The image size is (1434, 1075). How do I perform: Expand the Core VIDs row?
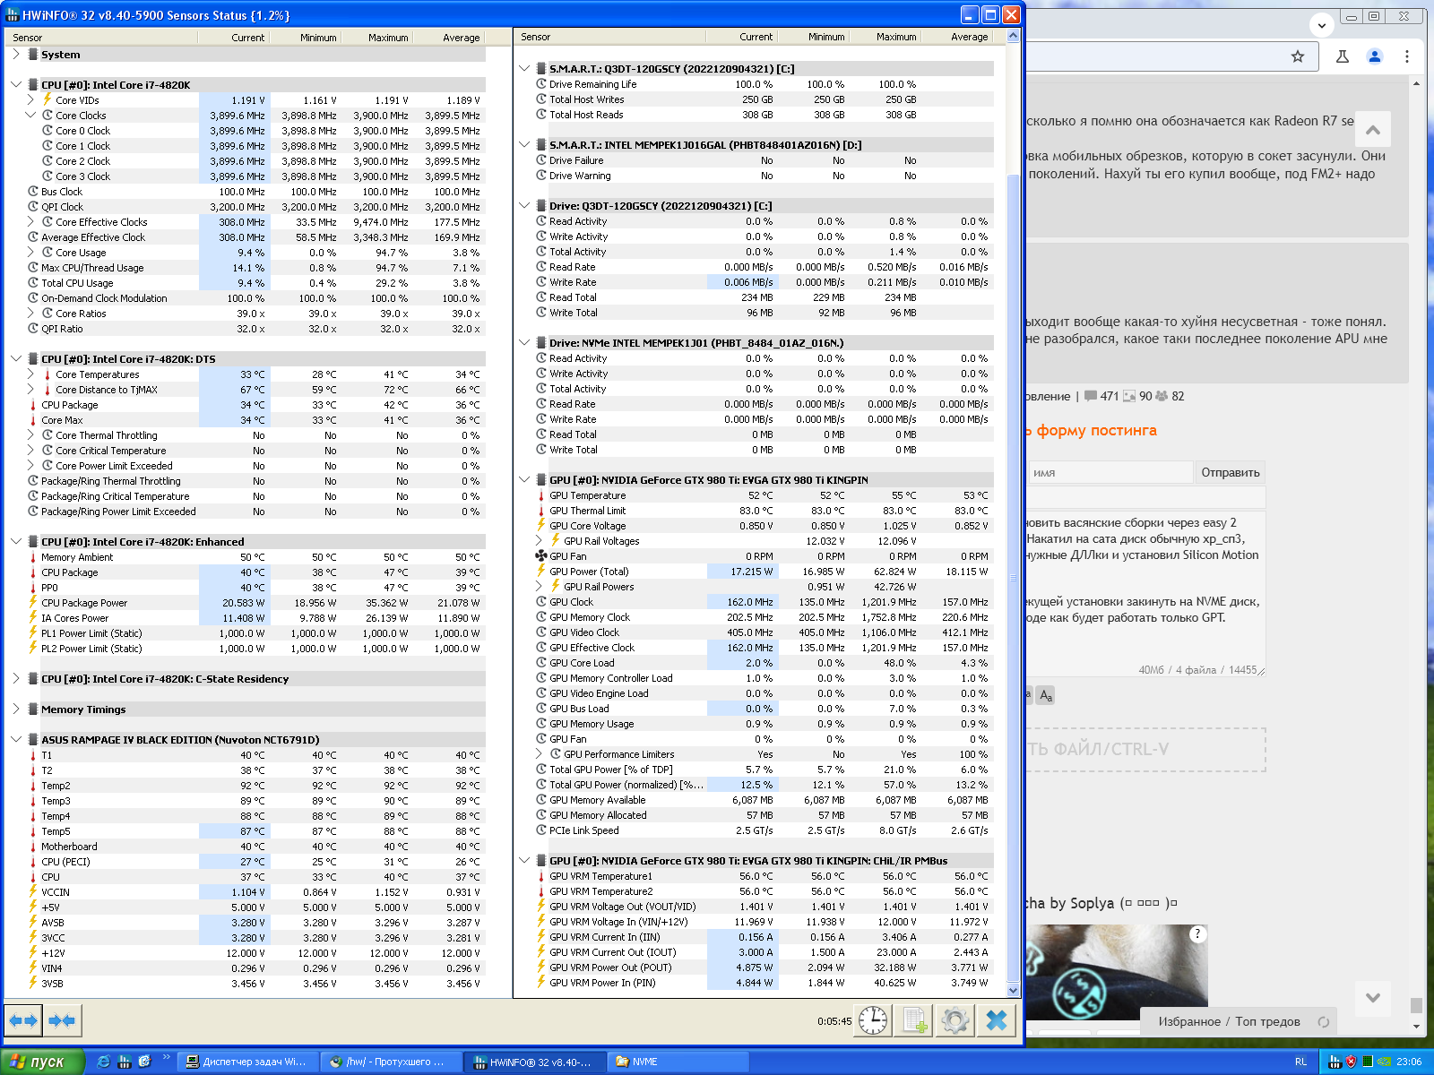point(30,100)
